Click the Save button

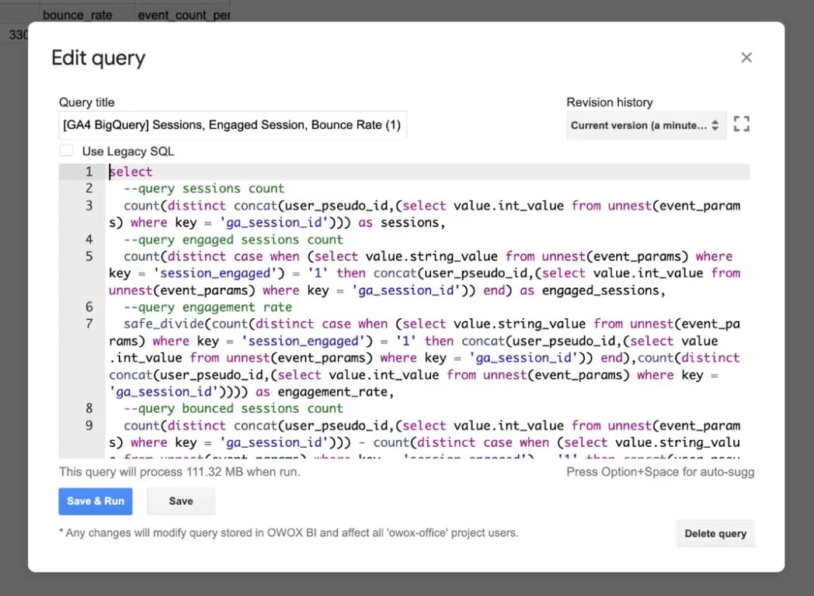coord(181,501)
